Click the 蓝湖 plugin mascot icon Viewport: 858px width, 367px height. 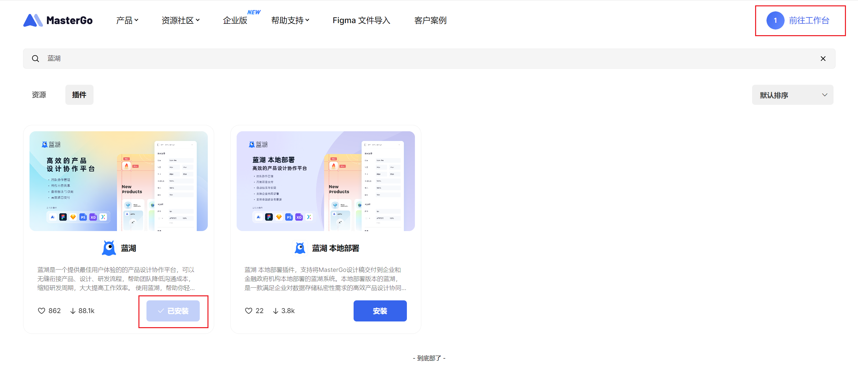(x=109, y=248)
